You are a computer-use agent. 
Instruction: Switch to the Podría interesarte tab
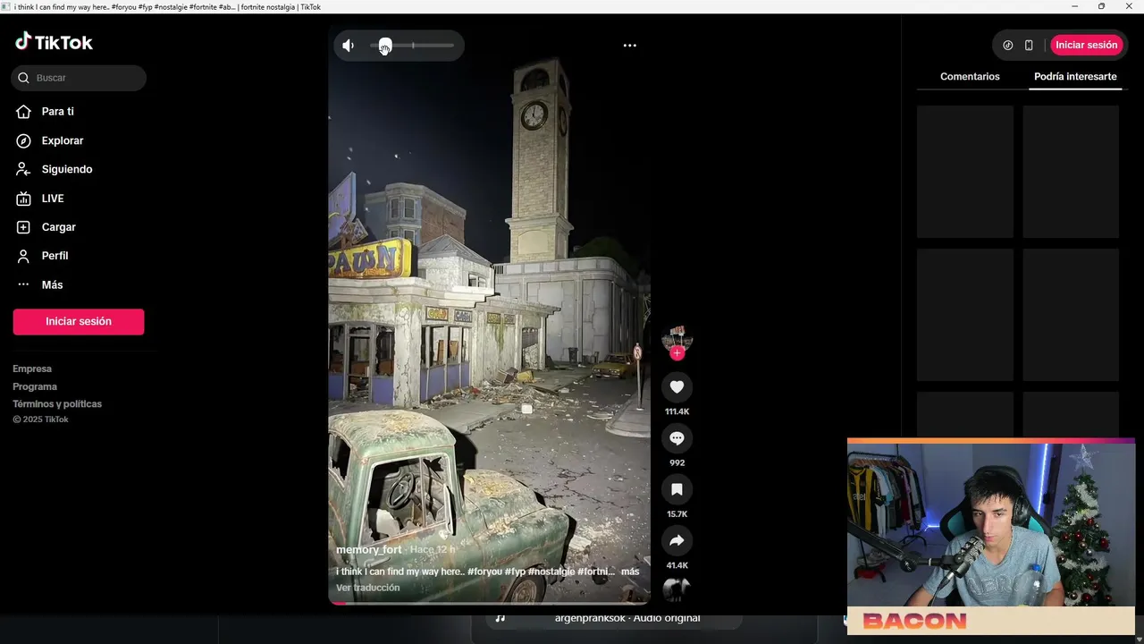[1075, 77]
